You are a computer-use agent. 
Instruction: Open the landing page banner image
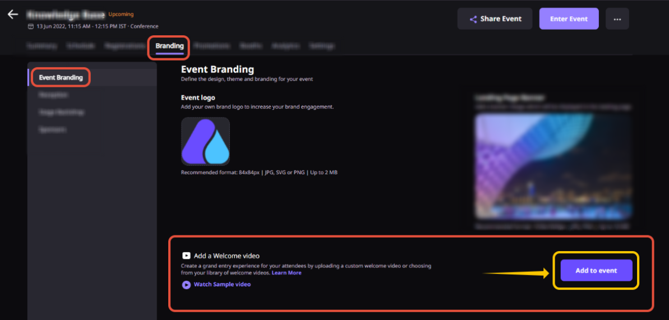click(553, 166)
